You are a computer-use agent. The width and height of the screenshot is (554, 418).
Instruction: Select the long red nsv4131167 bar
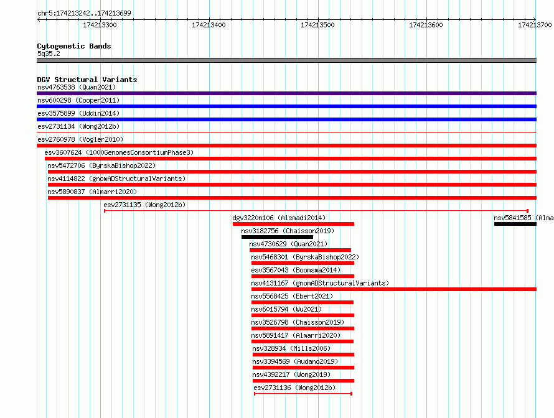(394, 289)
